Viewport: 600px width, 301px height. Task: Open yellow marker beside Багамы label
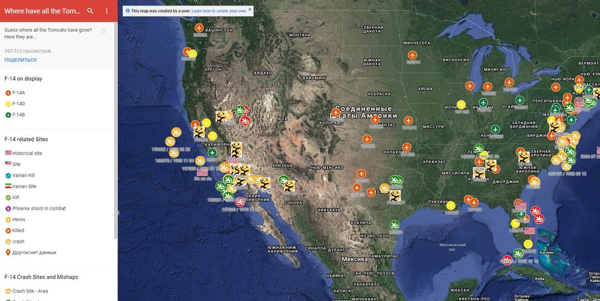(x=528, y=244)
